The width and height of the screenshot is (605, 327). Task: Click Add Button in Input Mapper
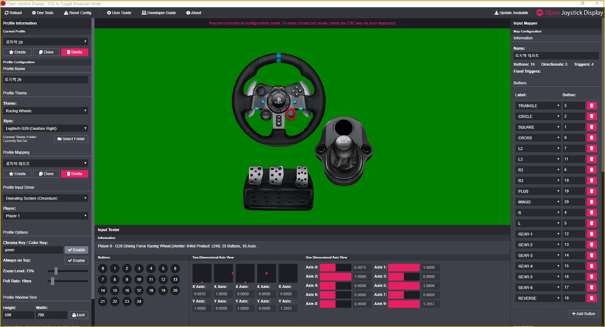pos(583,314)
